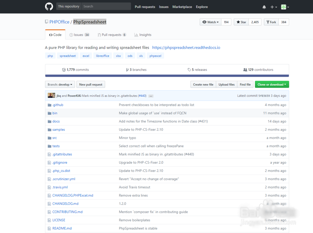Open the notifications bell icon
Screen dimensions: 313x233
point(264,7)
